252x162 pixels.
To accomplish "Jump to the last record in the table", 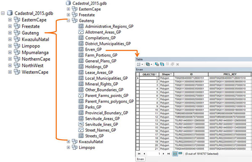I will point(168,154).
